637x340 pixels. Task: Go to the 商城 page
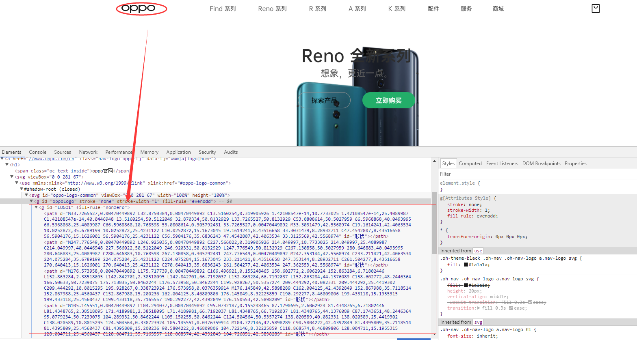point(498,9)
